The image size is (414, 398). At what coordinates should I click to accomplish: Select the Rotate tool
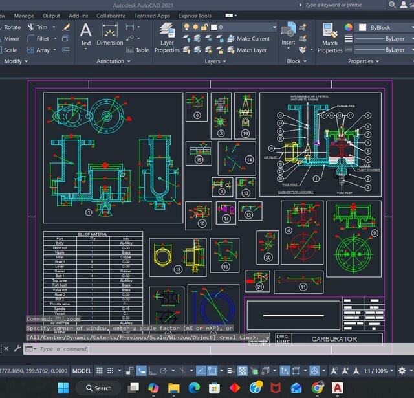point(10,27)
